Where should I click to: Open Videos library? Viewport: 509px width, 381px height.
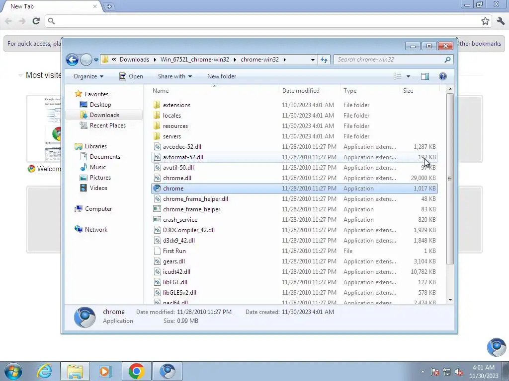tap(98, 188)
